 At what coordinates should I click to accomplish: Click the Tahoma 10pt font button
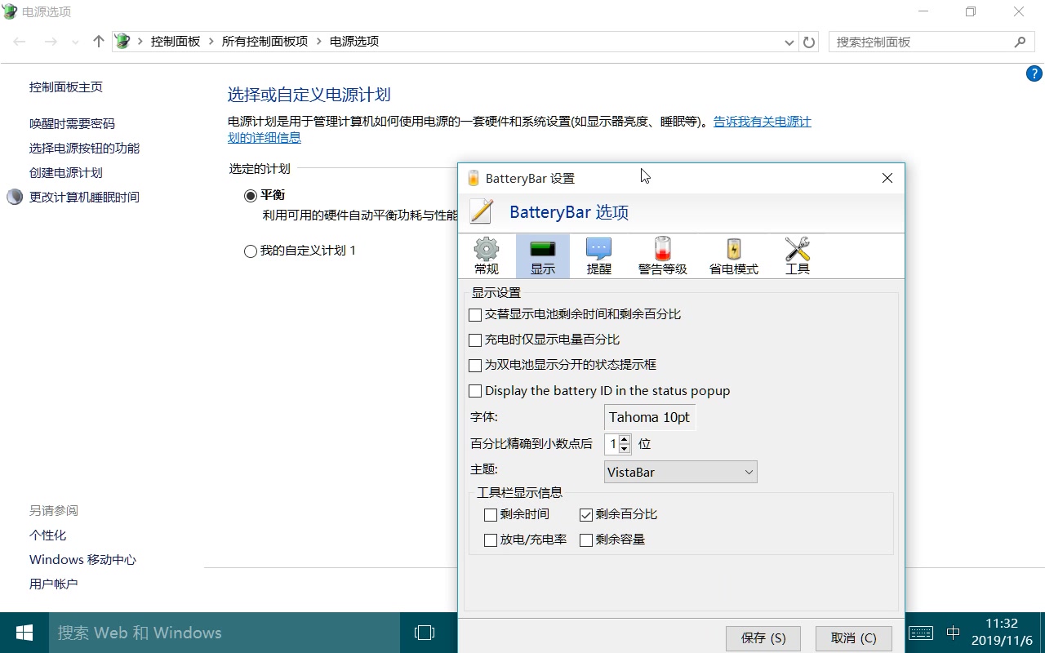(650, 417)
